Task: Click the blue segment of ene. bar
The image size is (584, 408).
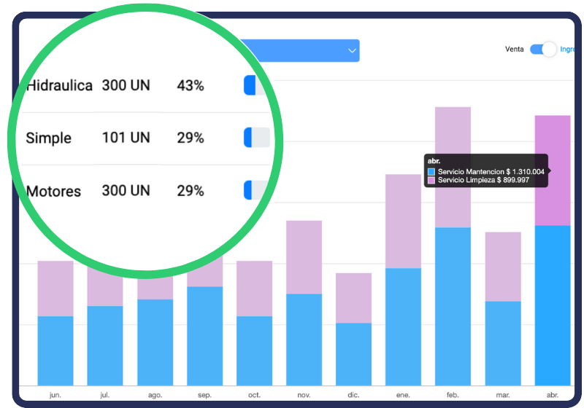Action: point(404,327)
